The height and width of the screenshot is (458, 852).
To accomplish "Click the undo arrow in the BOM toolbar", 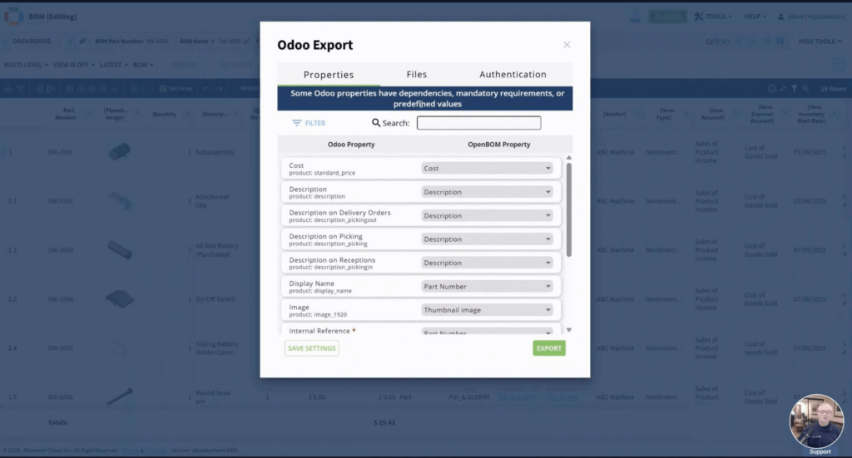I will tap(206, 88).
